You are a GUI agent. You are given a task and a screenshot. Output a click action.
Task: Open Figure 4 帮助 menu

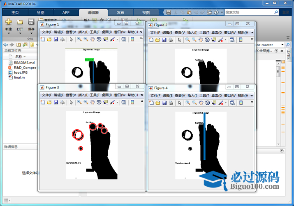click(243, 96)
